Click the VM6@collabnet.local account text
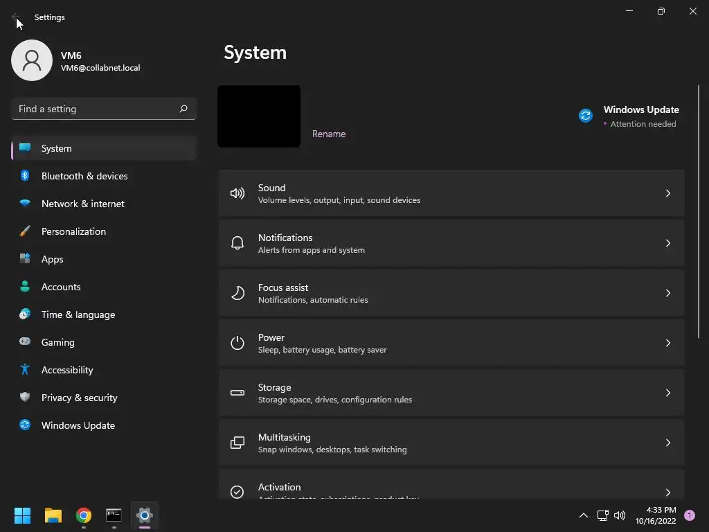The height and width of the screenshot is (532, 709). pyautogui.click(x=100, y=68)
